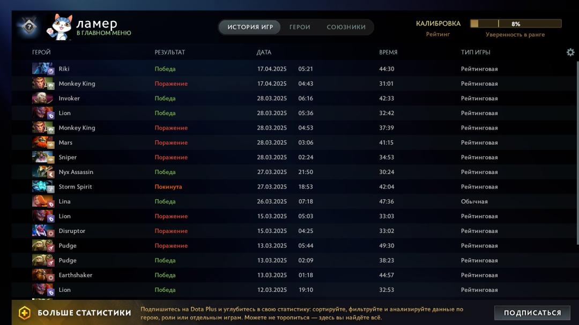The image size is (579, 325).
Task: Click the Рейтинг label under calibration
Action: point(438,34)
